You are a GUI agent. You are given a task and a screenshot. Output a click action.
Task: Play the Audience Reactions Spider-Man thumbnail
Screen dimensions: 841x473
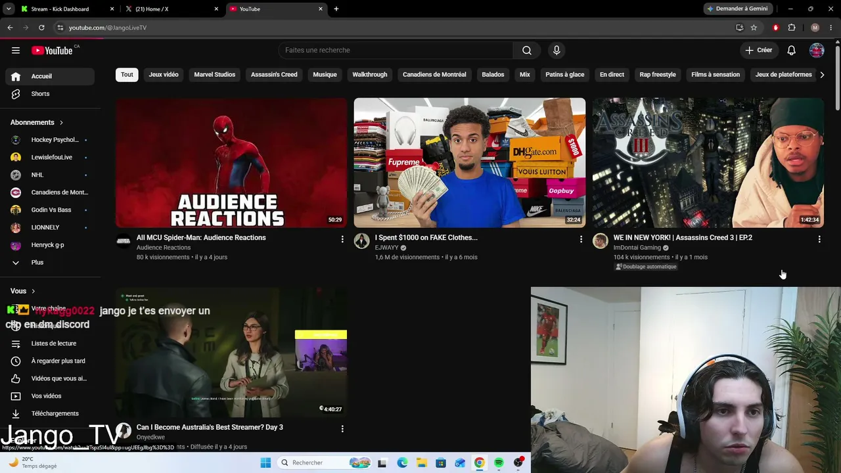[x=231, y=163]
